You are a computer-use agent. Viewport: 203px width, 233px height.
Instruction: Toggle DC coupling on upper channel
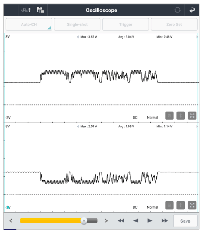(135, 118)
